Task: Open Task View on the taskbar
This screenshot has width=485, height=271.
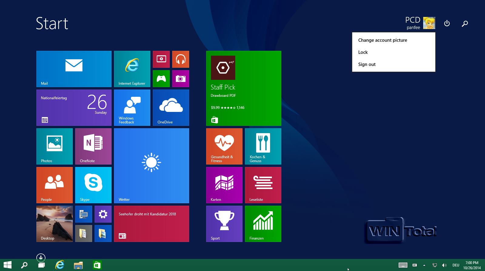Action: [x=42, y=265]
